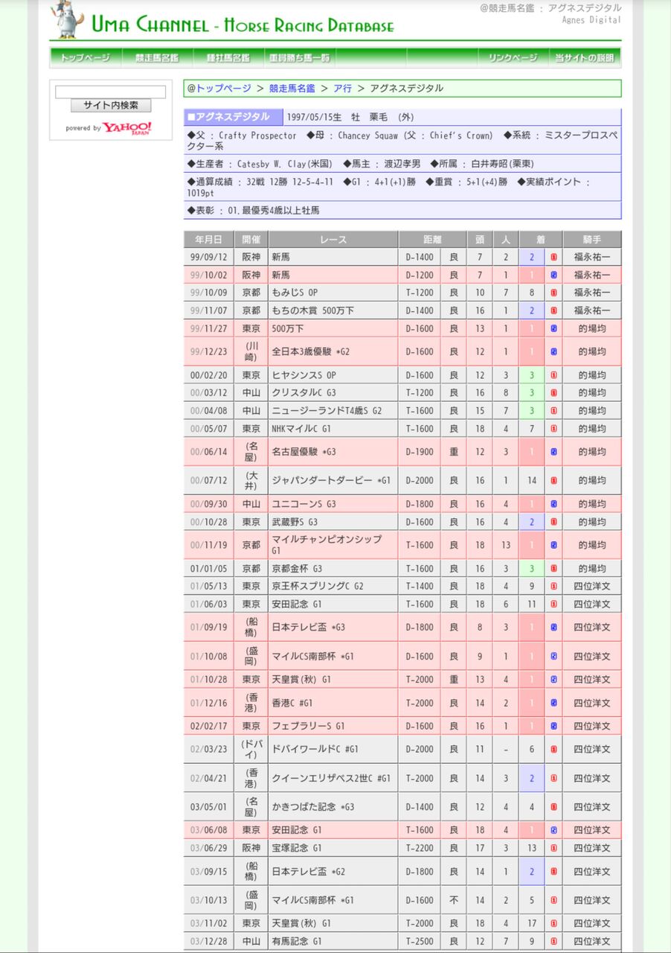671x953 pixels.
Task: Click the blue icon in the 全日本3歳優駿 row
Action: click(553, 351)
